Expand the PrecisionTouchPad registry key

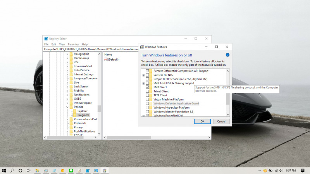click(x=67, y=119)
